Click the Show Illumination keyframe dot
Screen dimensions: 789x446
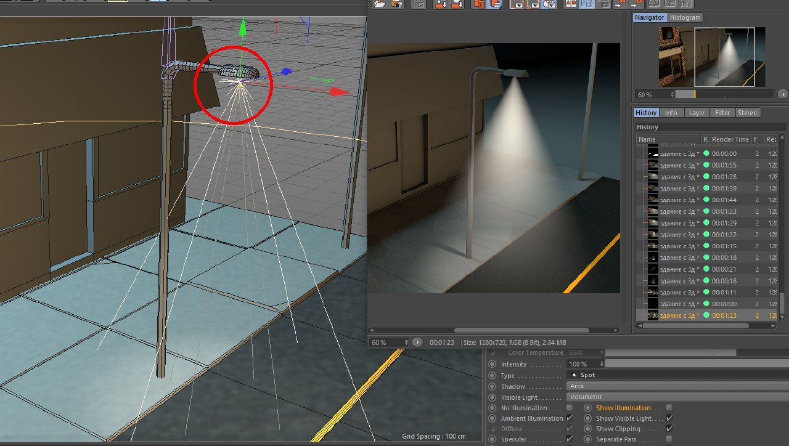click(587, 408)
